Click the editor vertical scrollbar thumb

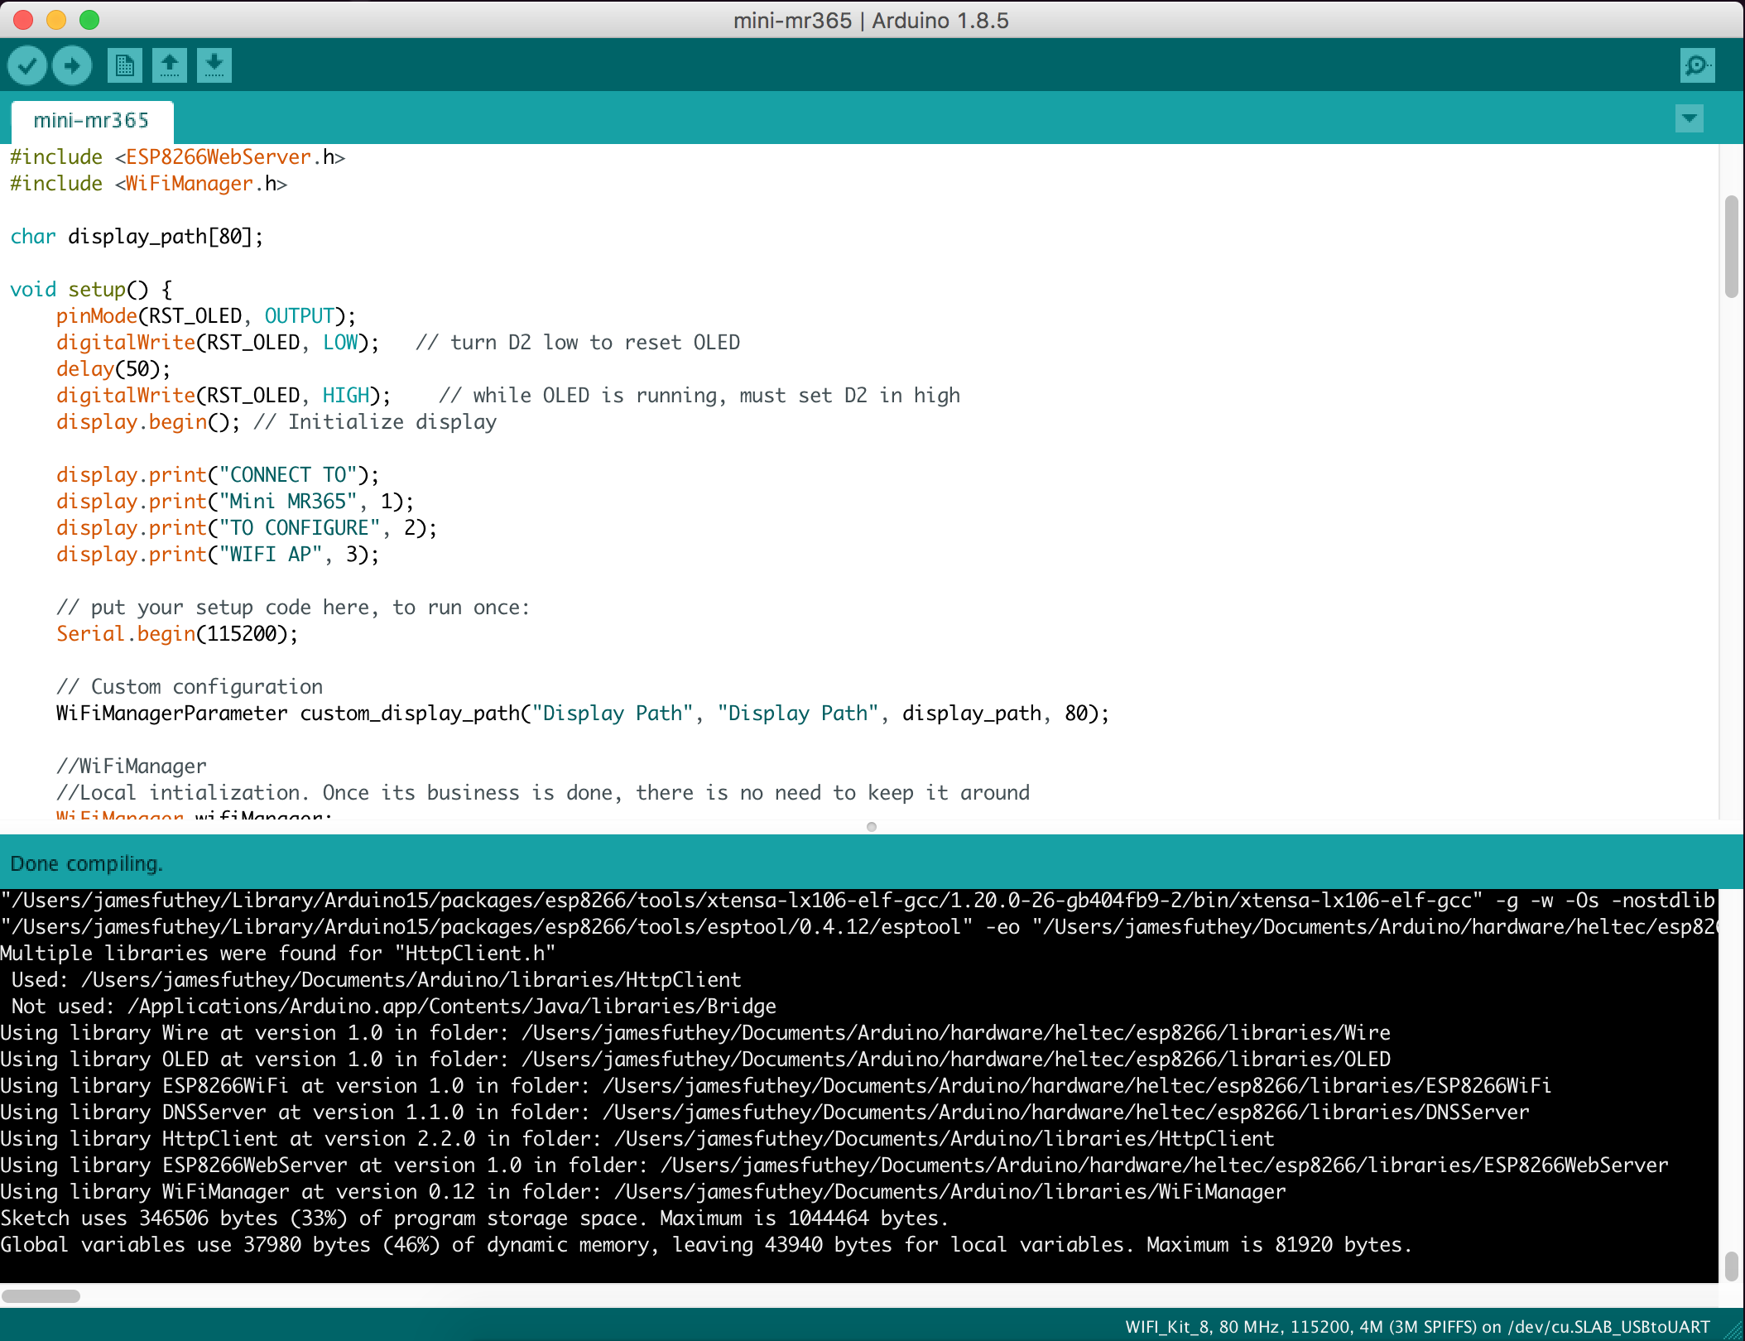pyautogui.click(x=1731, y=246)
